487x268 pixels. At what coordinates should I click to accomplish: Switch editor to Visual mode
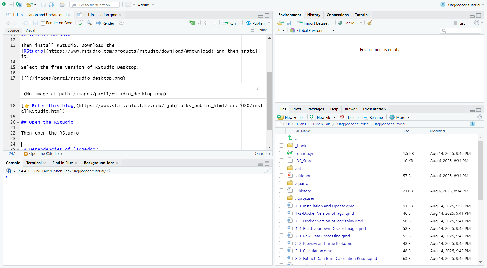click(x=30, y=30)
